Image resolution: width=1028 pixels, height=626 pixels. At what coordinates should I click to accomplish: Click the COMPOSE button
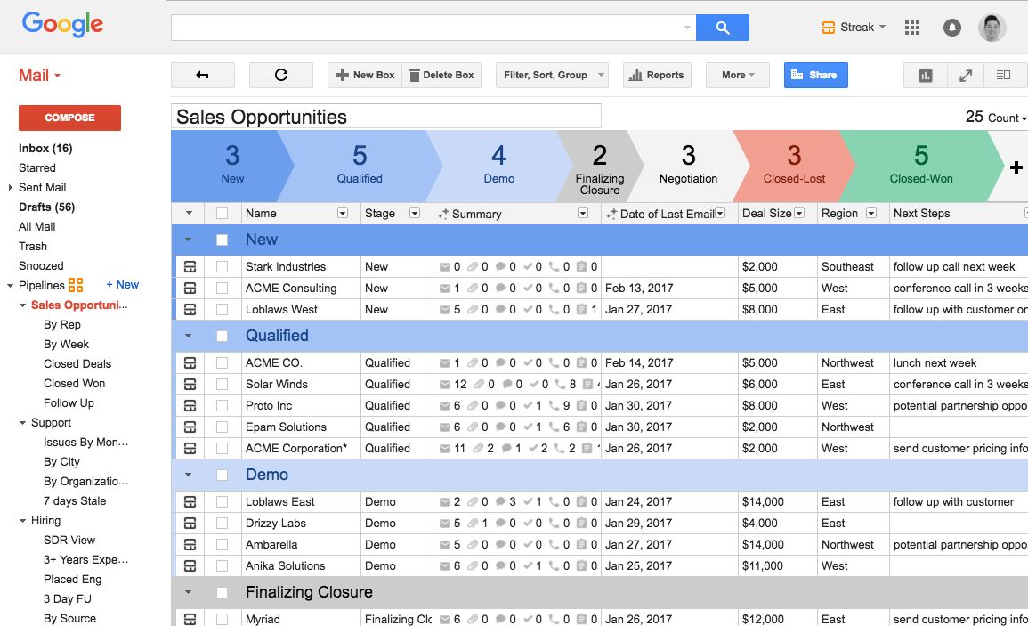pos(69,118)
